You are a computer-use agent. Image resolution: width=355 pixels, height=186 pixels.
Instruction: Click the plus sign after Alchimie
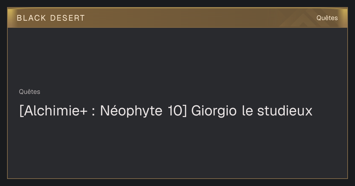[x=84, y=112]
